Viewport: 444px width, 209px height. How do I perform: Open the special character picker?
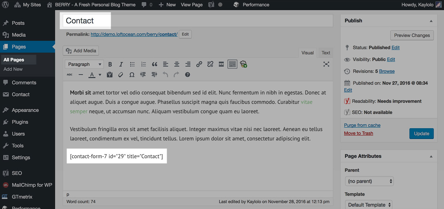[132, 74]
